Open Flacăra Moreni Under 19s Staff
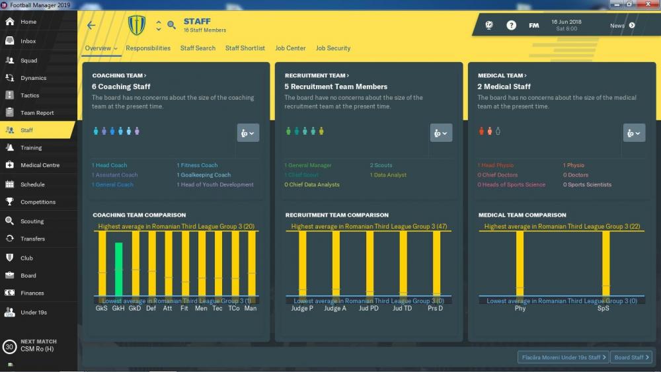The image size is (661, 372). pyautogui.click(x=563, y=357)
